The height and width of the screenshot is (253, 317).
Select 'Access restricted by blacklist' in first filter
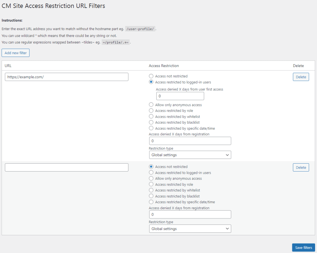(151, 122)
